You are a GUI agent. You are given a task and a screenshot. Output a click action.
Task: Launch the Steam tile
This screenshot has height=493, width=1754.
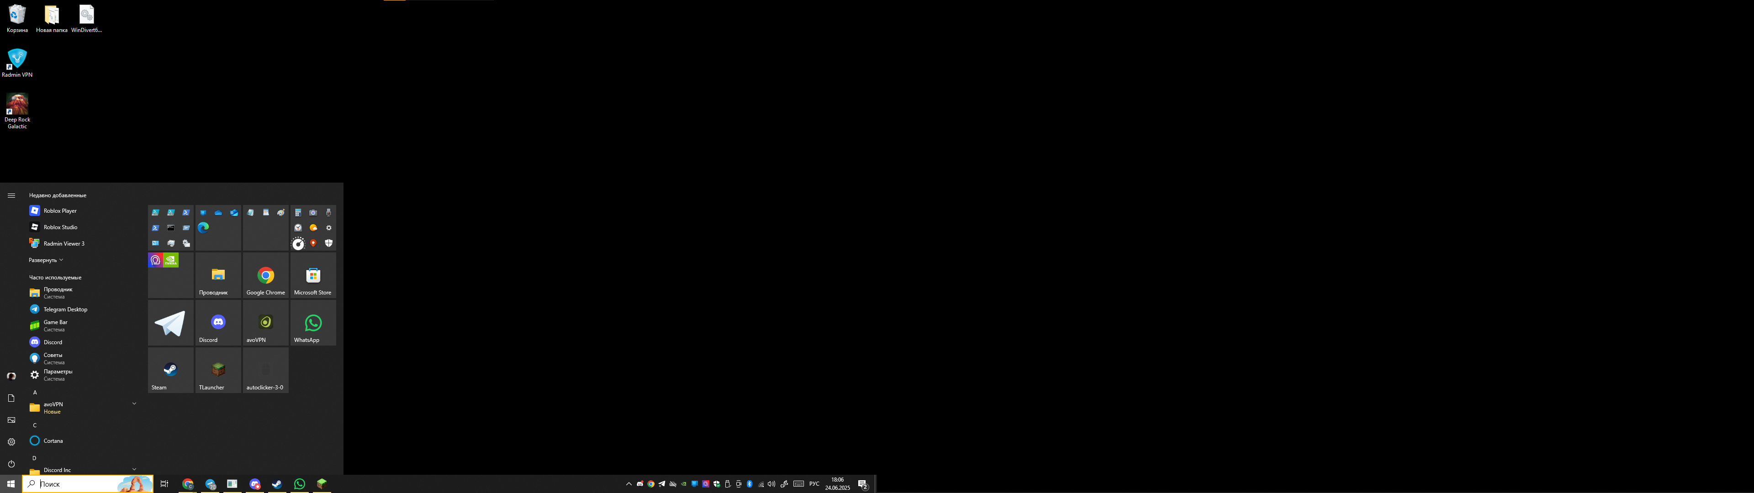click(170, 370)
